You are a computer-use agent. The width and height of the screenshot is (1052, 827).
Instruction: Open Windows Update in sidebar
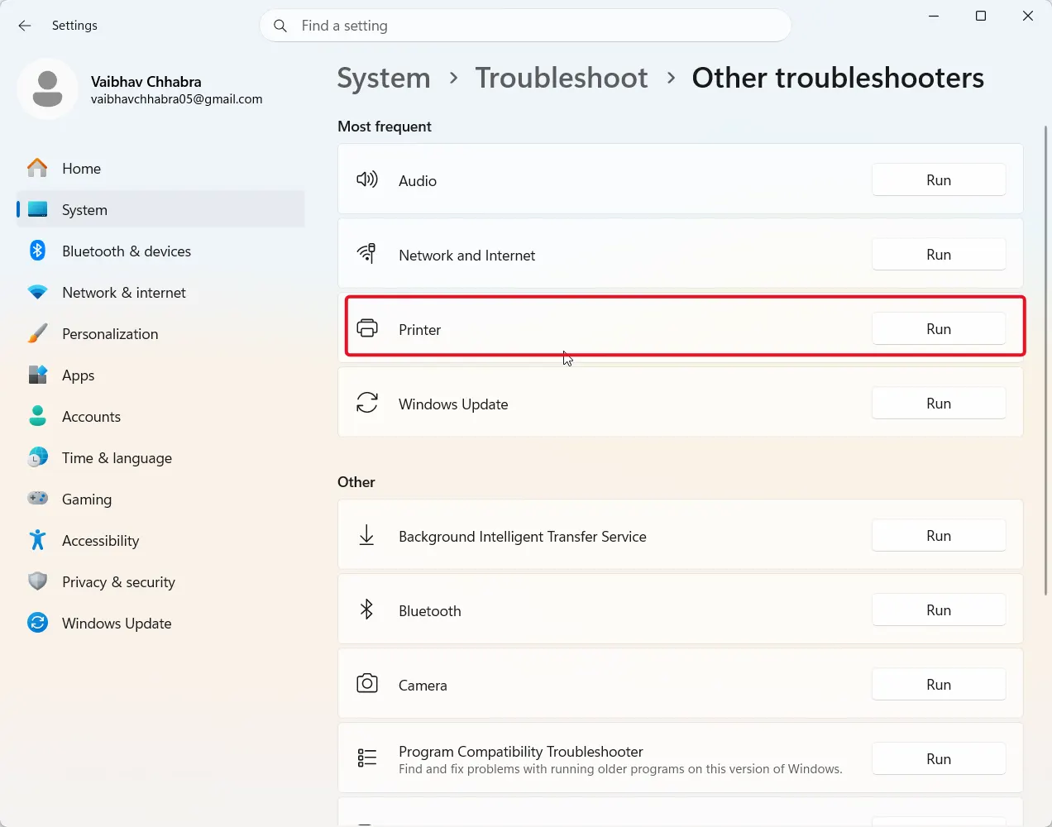160,623
